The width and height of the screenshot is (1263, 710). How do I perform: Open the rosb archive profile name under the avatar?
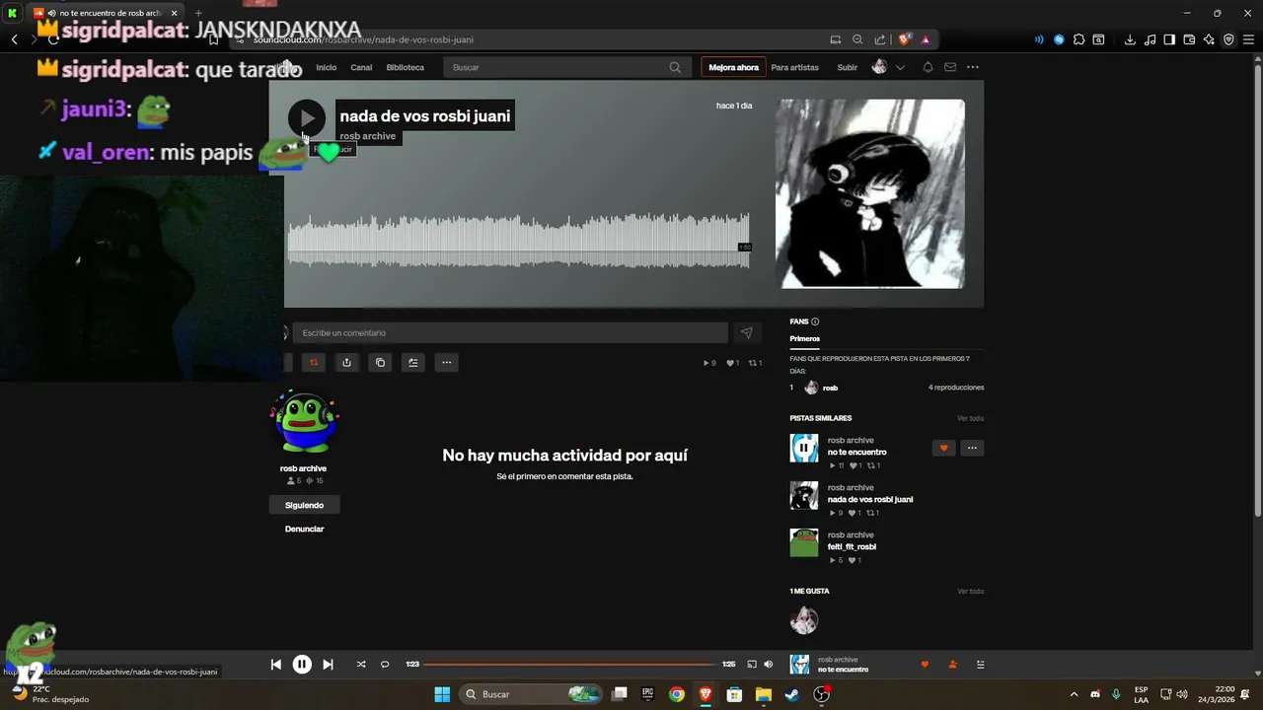tap(303, 468)
